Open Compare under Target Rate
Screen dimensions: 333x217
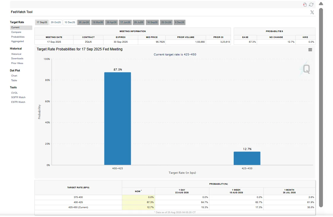(x=16, y=32)
